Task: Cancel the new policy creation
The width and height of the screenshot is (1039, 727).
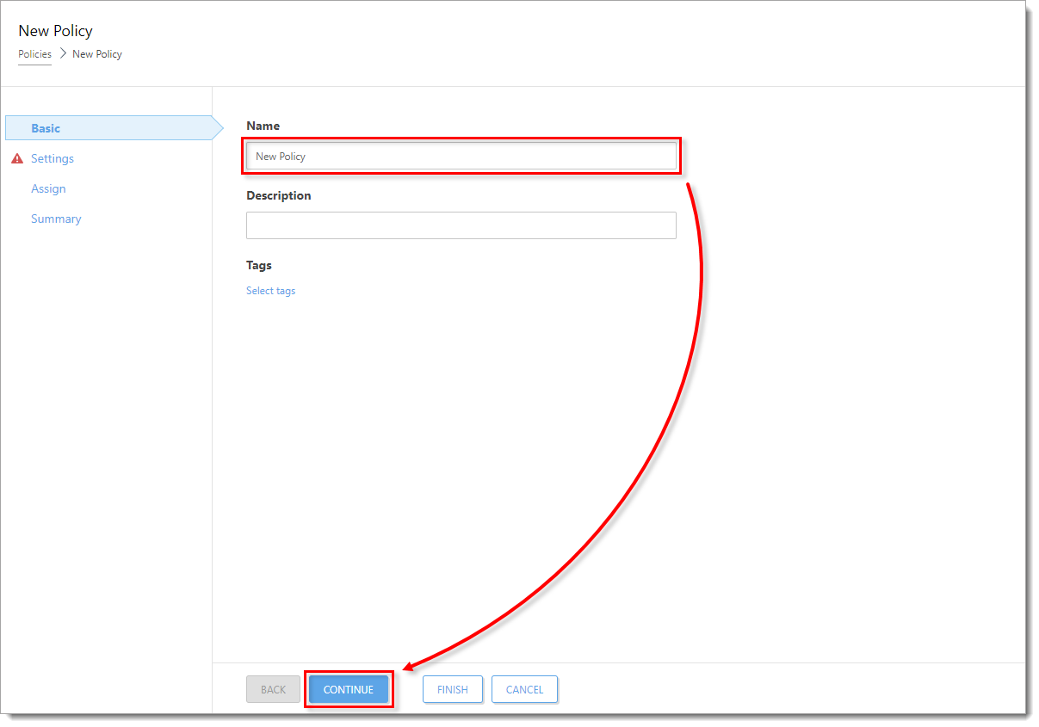Action: coord(524,689)
